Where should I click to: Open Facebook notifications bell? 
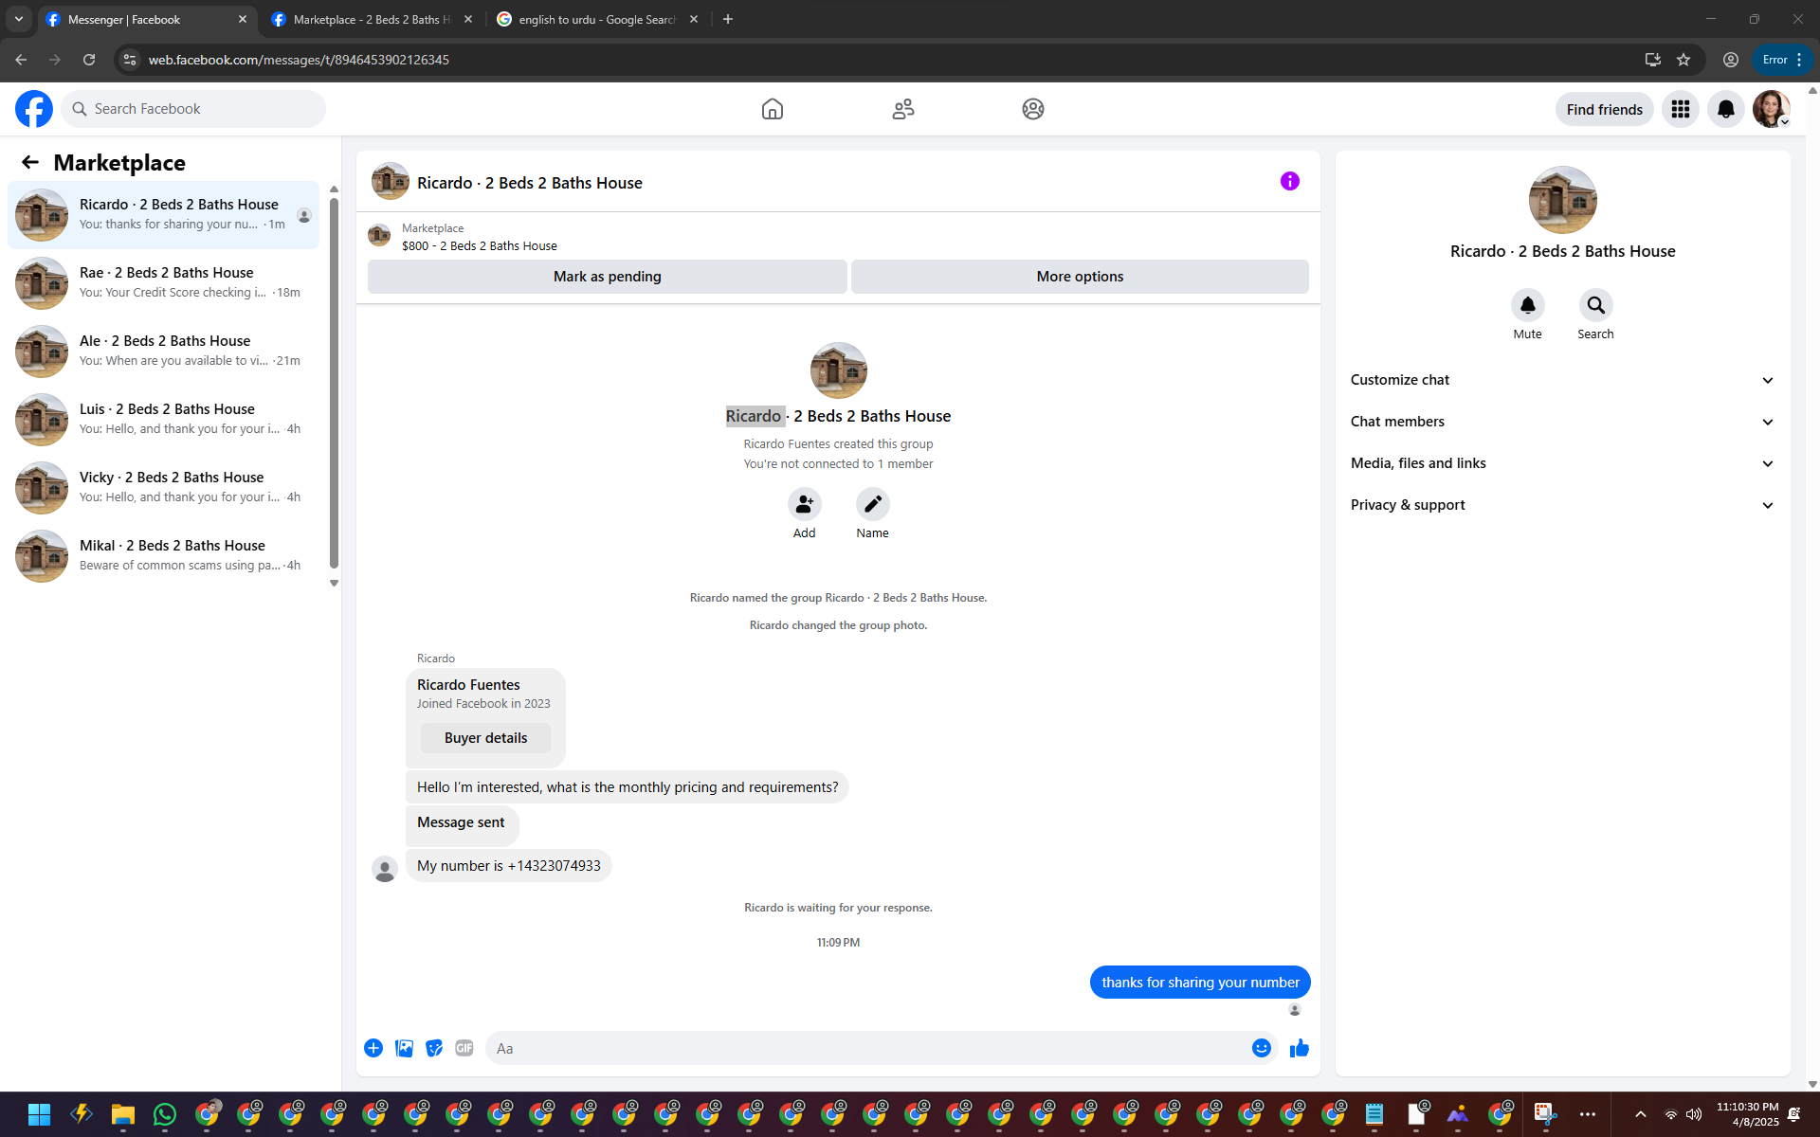1725,109
